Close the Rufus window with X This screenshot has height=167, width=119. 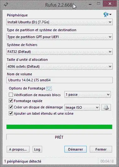[110, 4]
